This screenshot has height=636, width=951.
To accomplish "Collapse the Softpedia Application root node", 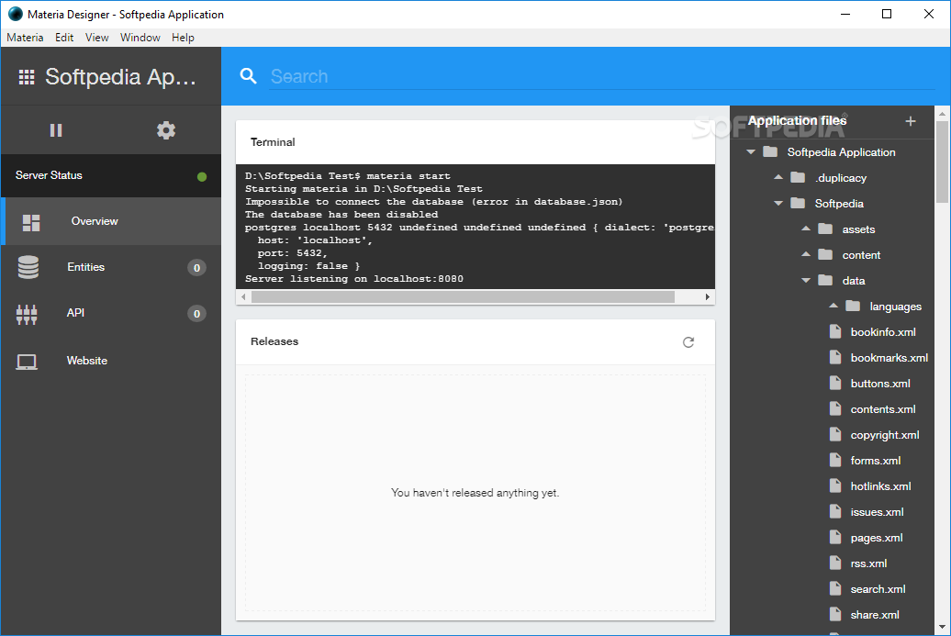I will coord(751,151).
